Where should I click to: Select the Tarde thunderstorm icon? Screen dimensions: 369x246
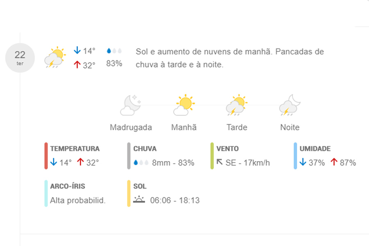click(237, 105)
